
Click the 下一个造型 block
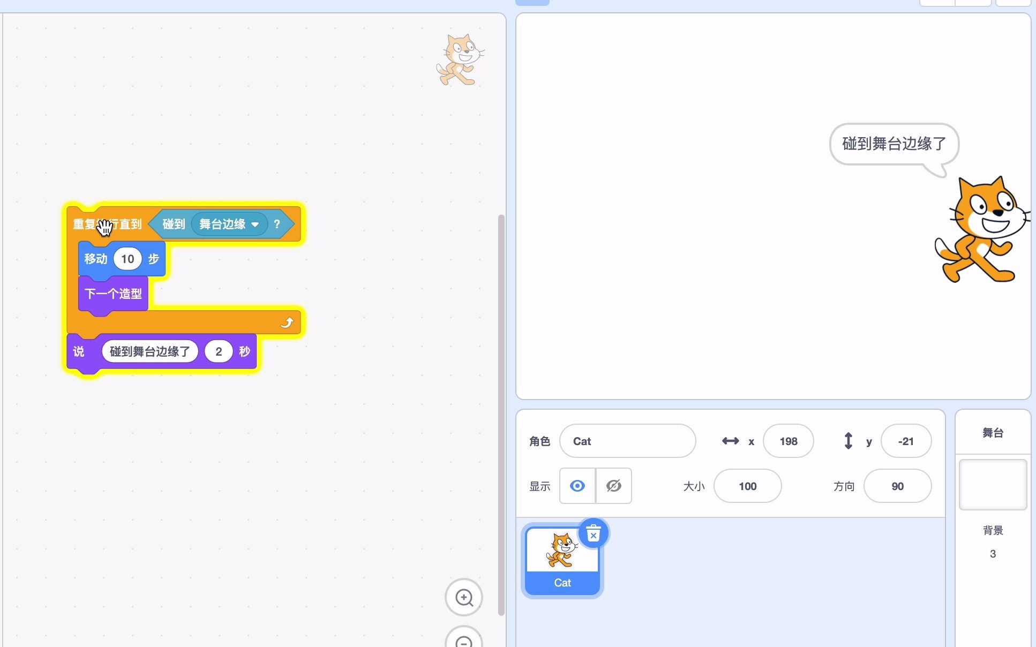click(113, 294)
